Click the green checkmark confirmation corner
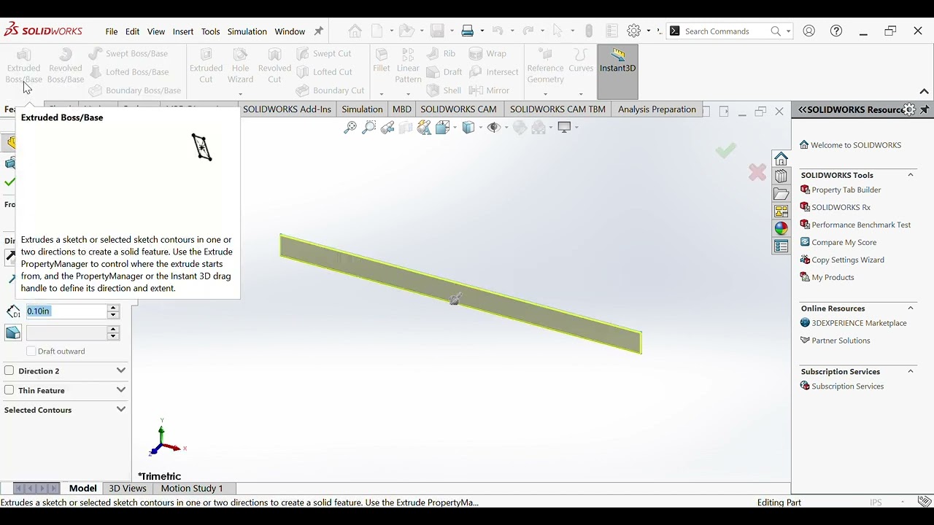The image size is (934, 525). [x=725, y=150]
